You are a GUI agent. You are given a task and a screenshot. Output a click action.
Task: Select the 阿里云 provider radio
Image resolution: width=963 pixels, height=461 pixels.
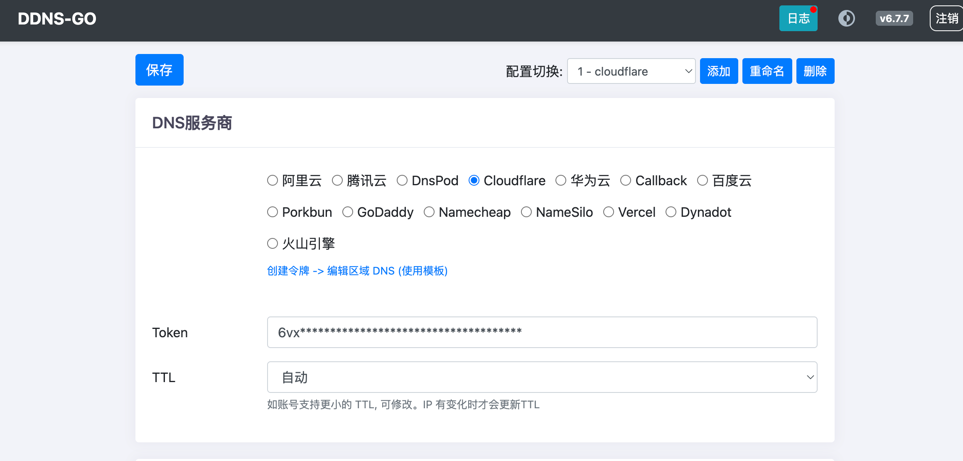[273, 180]
